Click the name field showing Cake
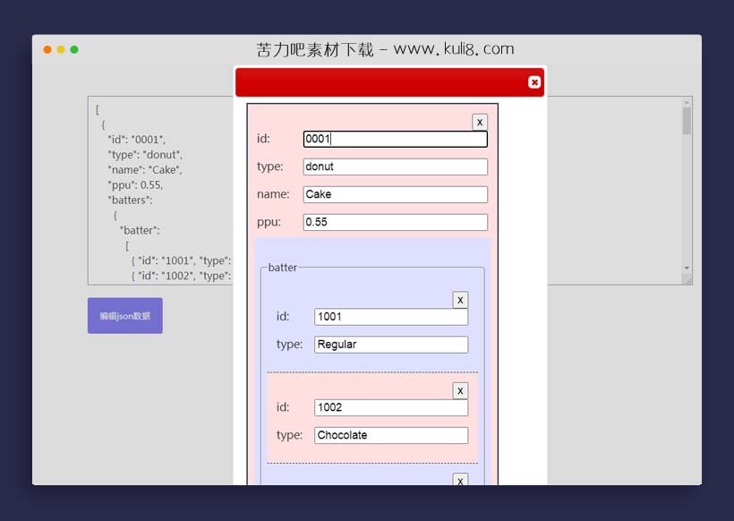This screenshot has height=521, width=734. point(395,194)
